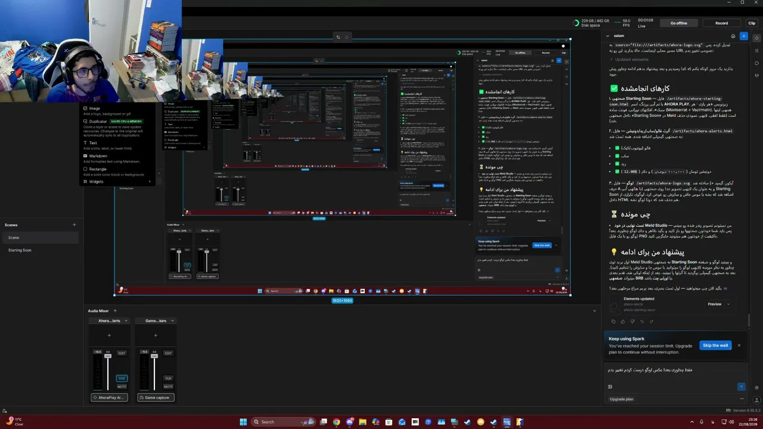Choose Text from the add layer menu
Viewport: 763px width, 429px height.
(117, 146)
